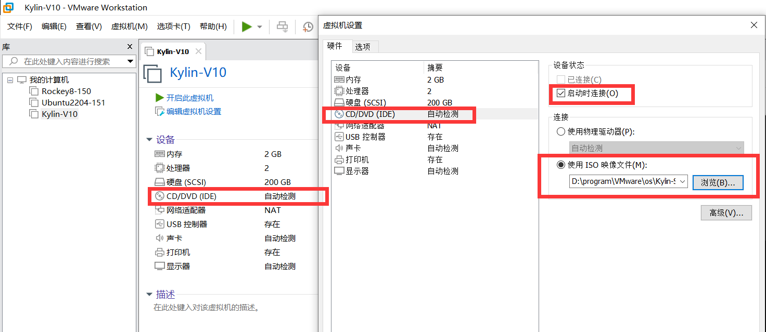Click the 内存 memory icon in the main window
Screen dimensions: 766x332
pyautogui.click(x=159, y=154)
